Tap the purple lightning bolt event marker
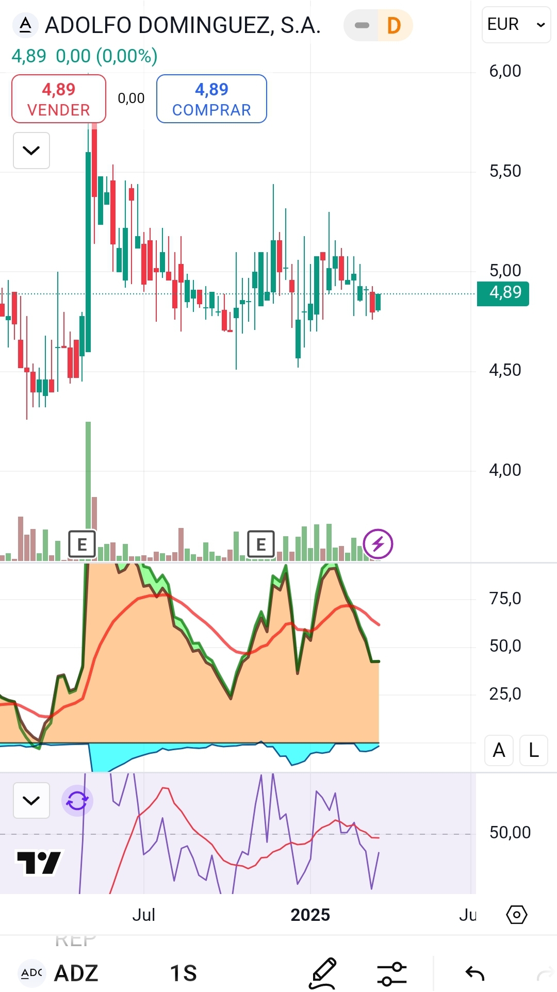 tap(378, 543)
